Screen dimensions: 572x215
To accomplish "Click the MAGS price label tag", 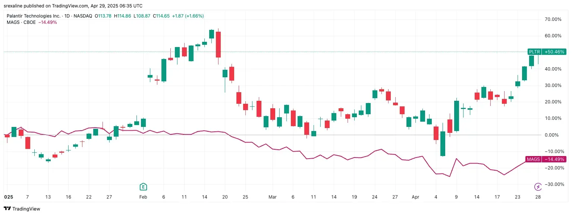I will [x=533, y=159].
